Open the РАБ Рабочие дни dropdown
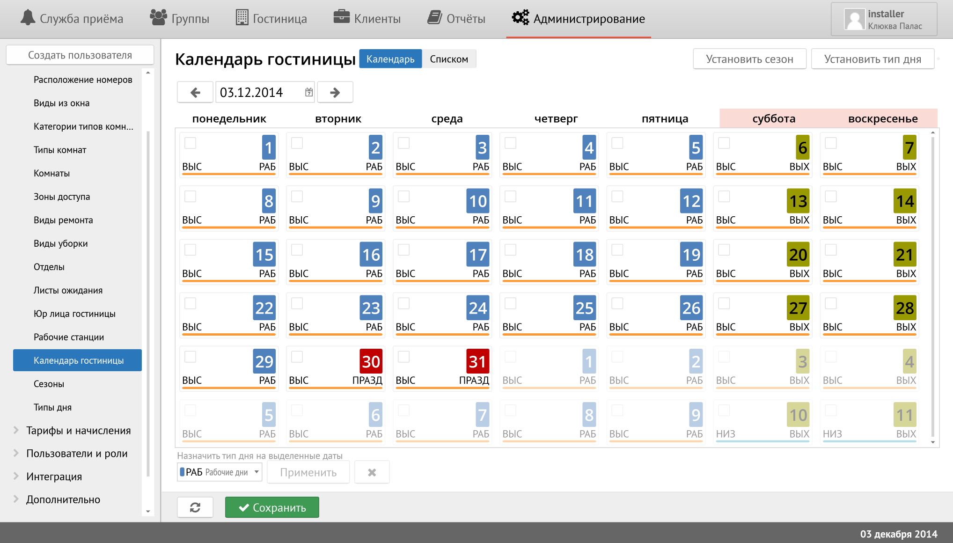 219,472
